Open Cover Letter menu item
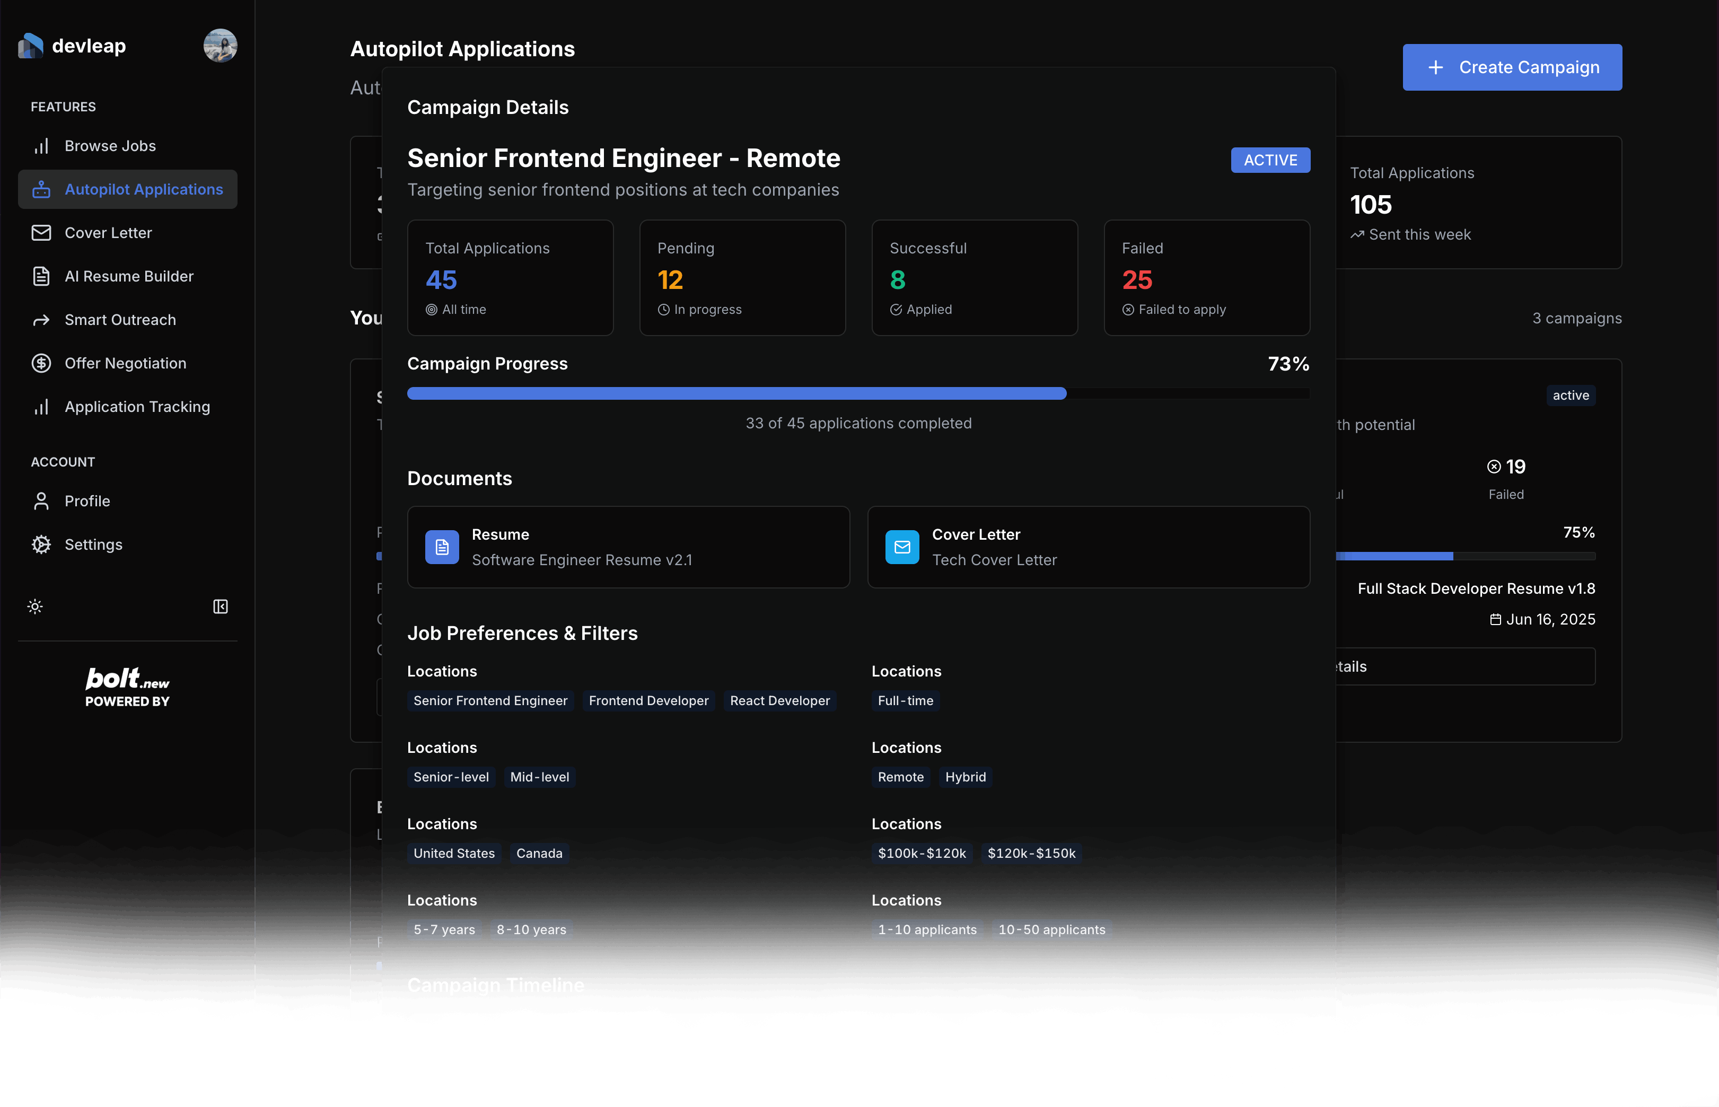 click(127, 233)
